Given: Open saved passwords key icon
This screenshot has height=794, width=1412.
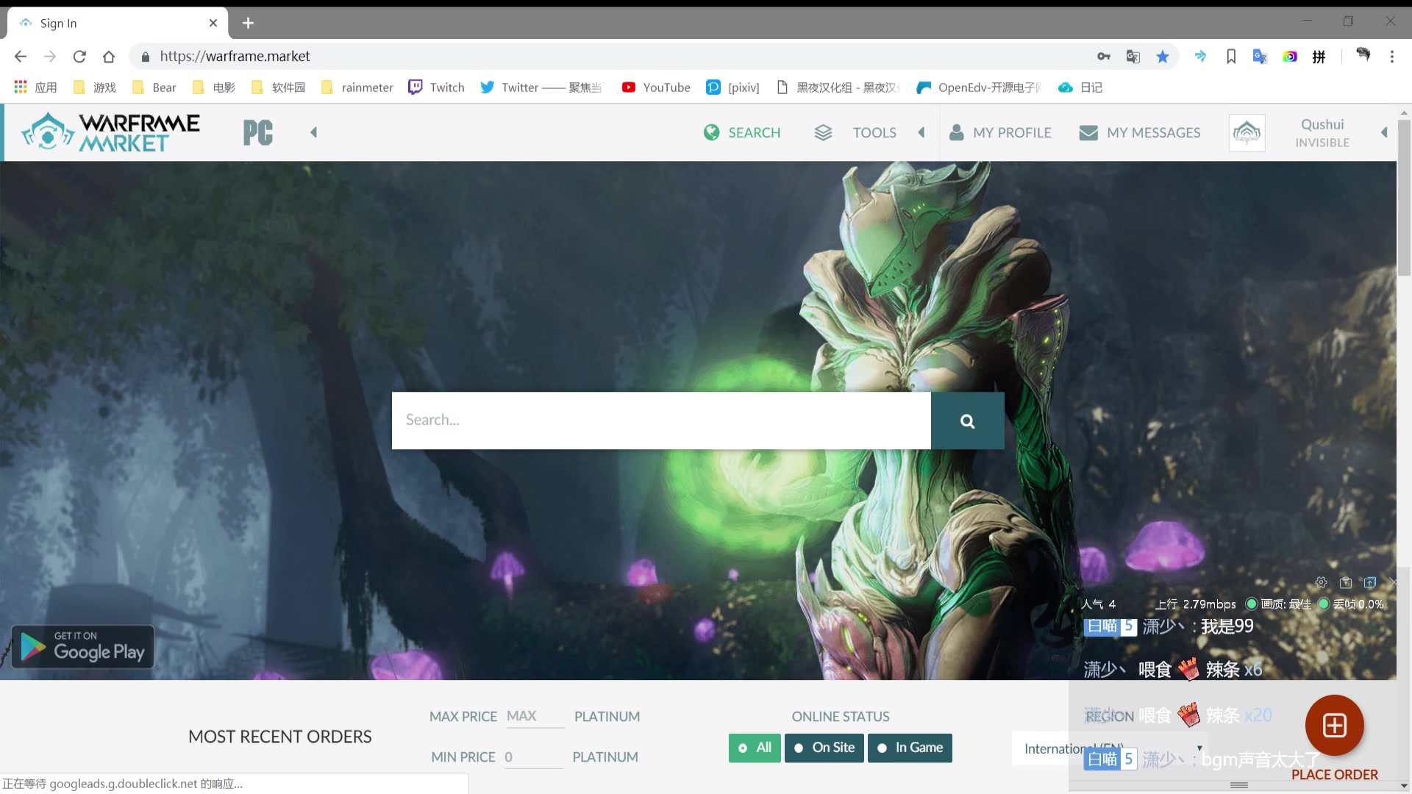Looking at the screenshot, I should [x=1104, y=57].
